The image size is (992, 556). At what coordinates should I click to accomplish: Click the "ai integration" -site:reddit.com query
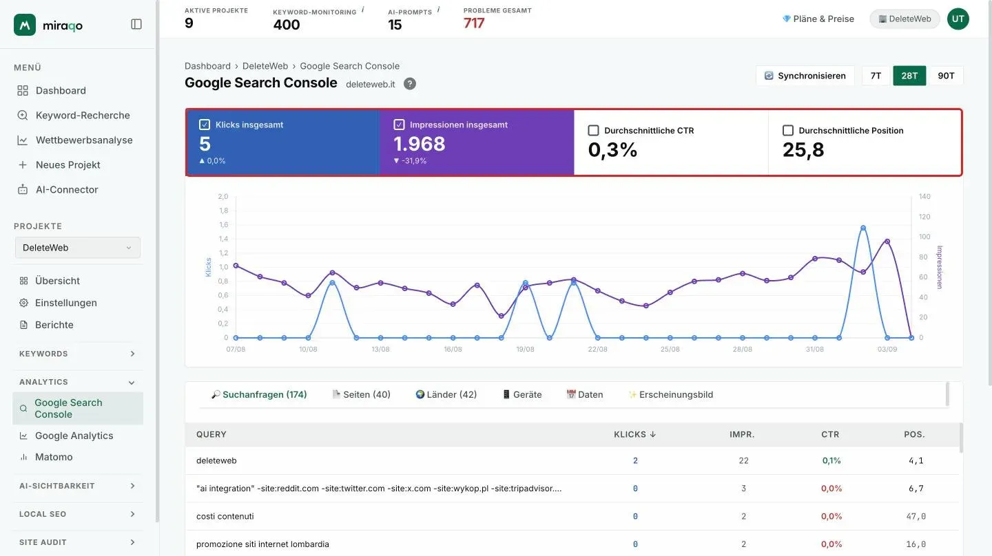pos(379,489)
